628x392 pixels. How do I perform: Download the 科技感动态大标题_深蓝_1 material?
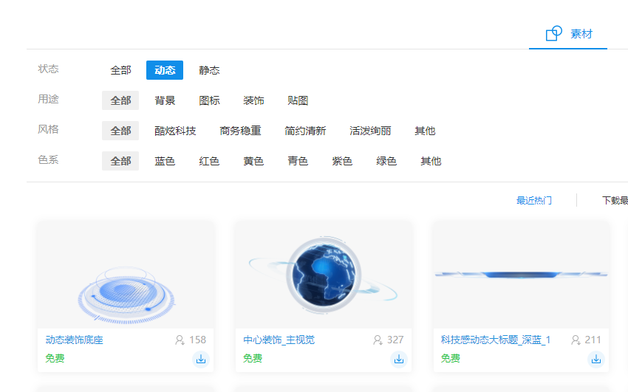point(596,360)
